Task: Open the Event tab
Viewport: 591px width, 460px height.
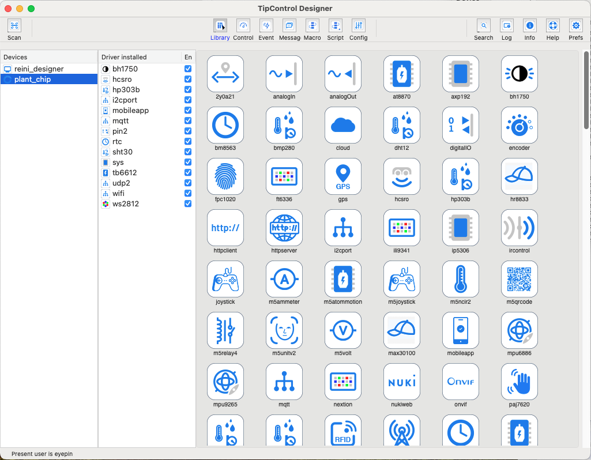Action: pos(266,26)
